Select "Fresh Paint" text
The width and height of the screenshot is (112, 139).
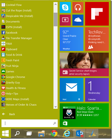[12, 60]
